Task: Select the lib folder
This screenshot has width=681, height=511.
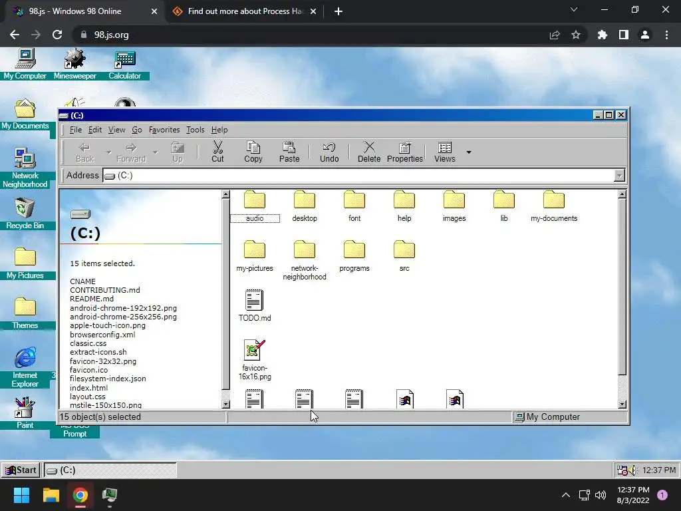Action: [504, 206]
